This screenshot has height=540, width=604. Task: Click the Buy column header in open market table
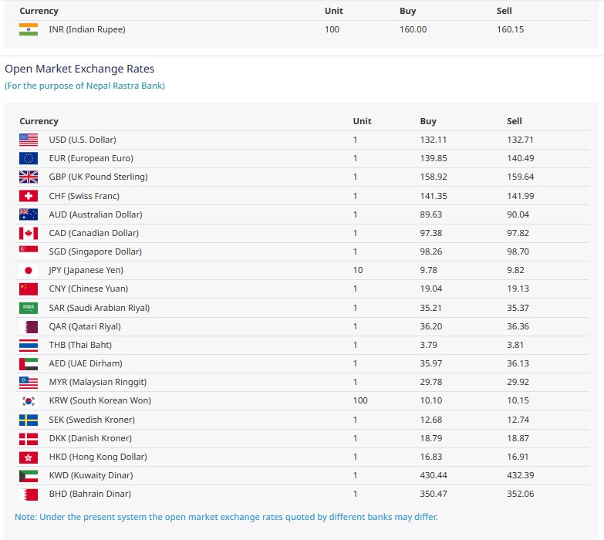click(x=428, y=121)
